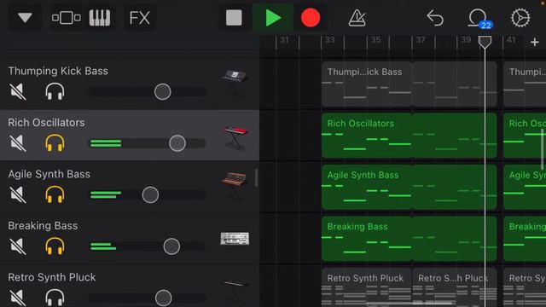The height and width of the screenshot is (307, 546).
Task: Click bar 35 in the ruler
Action: (x=375, y=40)
